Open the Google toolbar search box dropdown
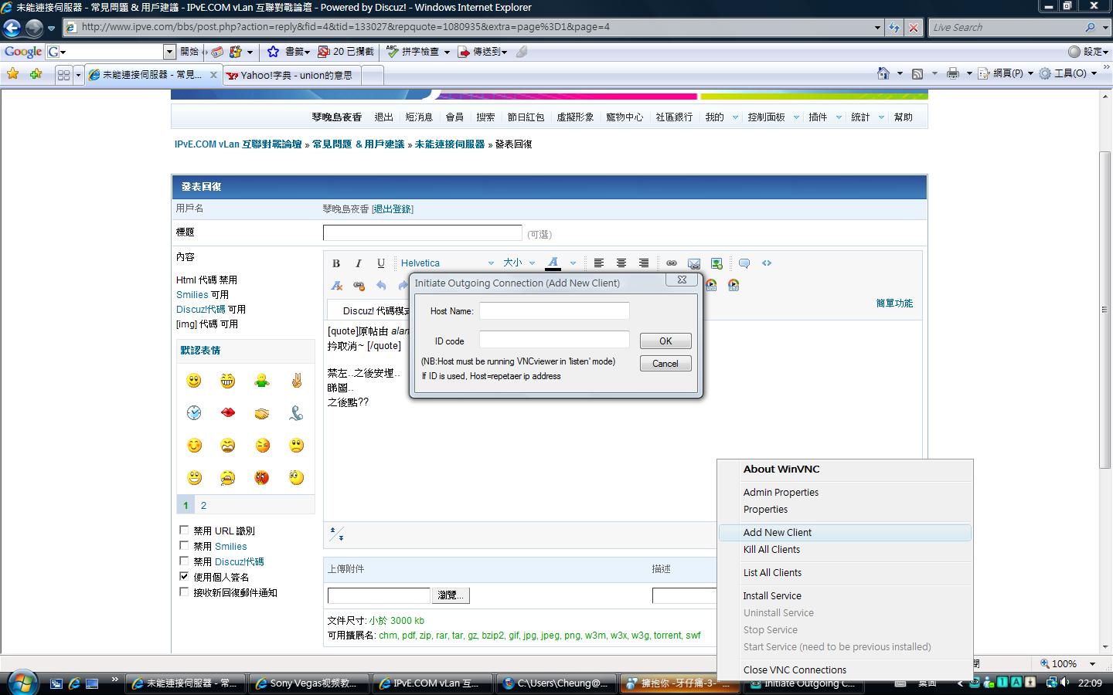 pyautogui.click(x=170, y=52)
